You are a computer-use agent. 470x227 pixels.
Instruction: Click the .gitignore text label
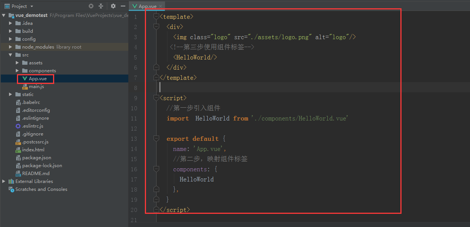click(x=33, y=134)
